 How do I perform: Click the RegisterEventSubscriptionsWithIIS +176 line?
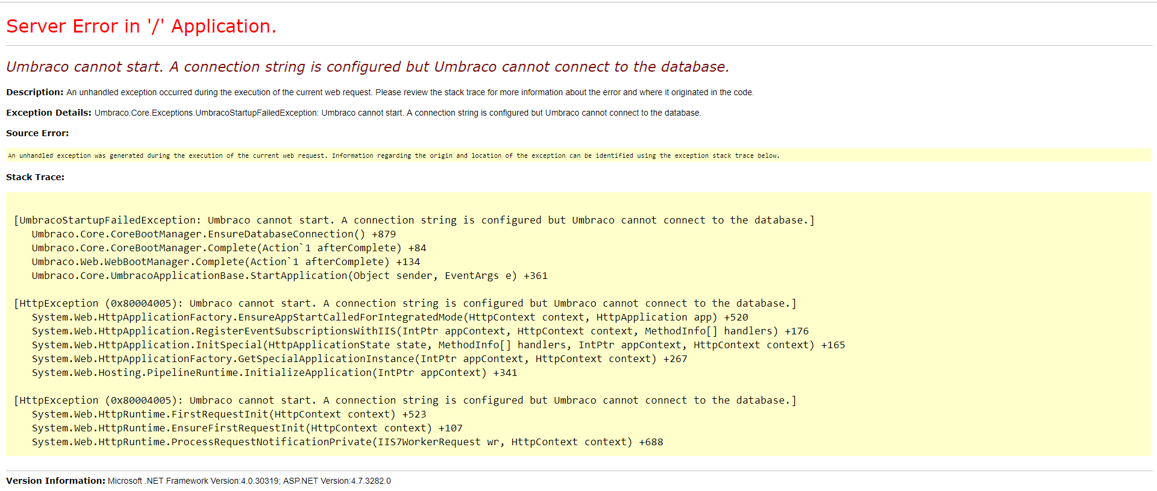pyautogui.click(x=420, y=331)
